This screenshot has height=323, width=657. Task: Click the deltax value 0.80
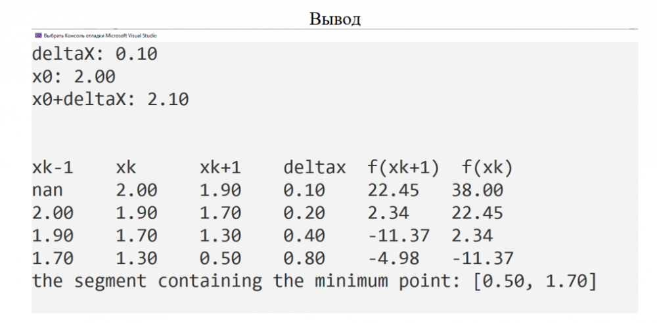pyautogui.click(x=304, y=259)
